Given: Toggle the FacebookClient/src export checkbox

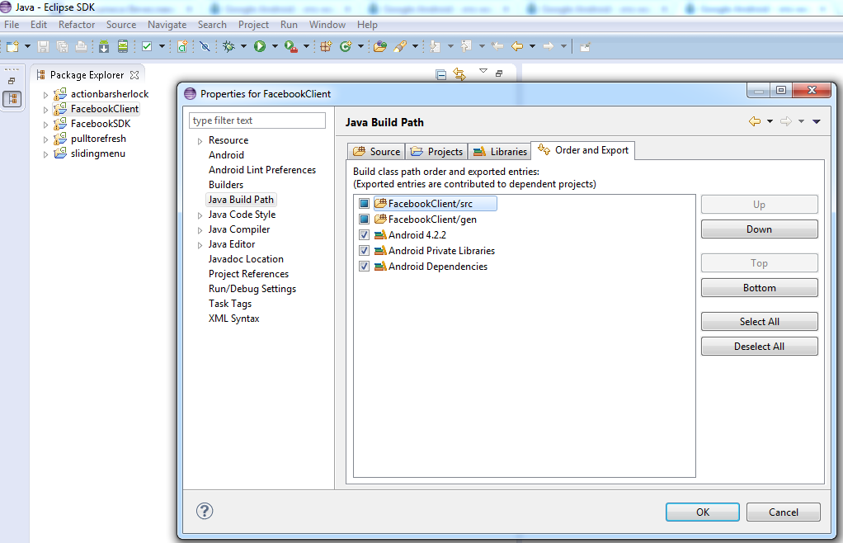Looking at the screenshot, I should point(364,204).
